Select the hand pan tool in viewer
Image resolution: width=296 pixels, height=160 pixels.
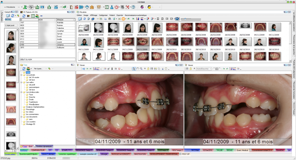tap(138, 69)
